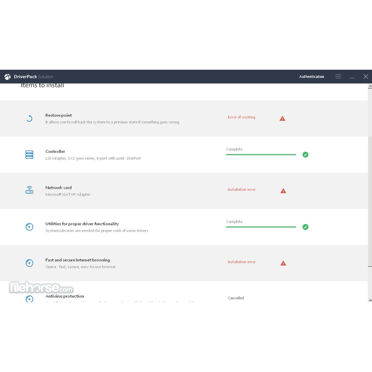Click the Utilities disc icon
This screenshot has height=372, width=372.
click(29, 227)
